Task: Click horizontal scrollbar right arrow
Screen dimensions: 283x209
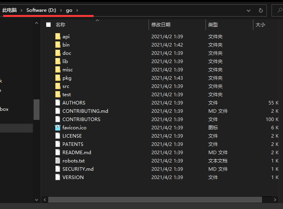Action: 275,200
